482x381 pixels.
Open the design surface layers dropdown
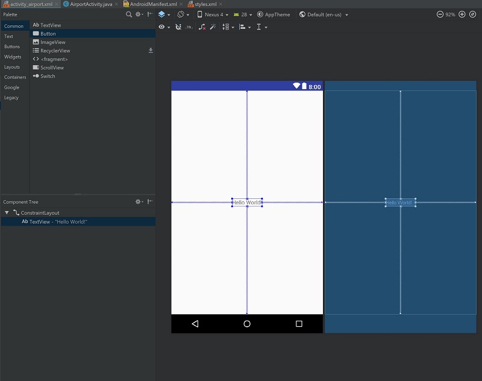164,14
